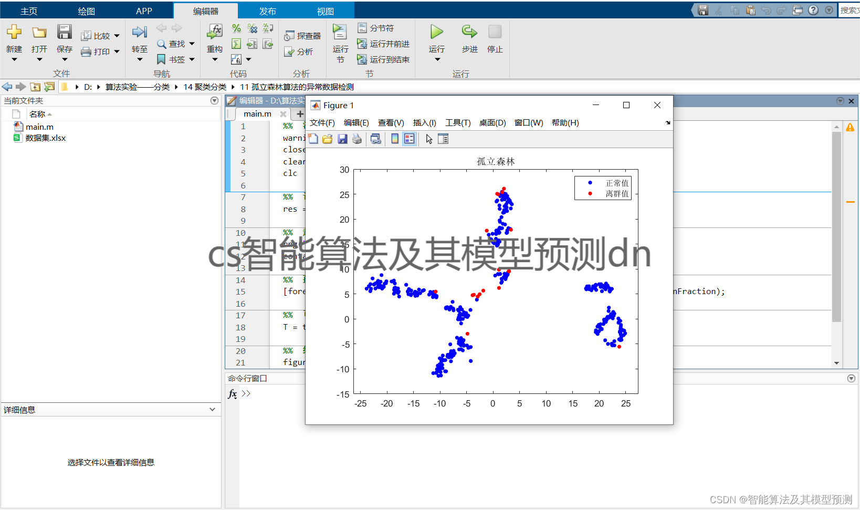860x510 pixels.
Task: Toggle linked plot mode with the chain icon
Action: tap(375, 139)
